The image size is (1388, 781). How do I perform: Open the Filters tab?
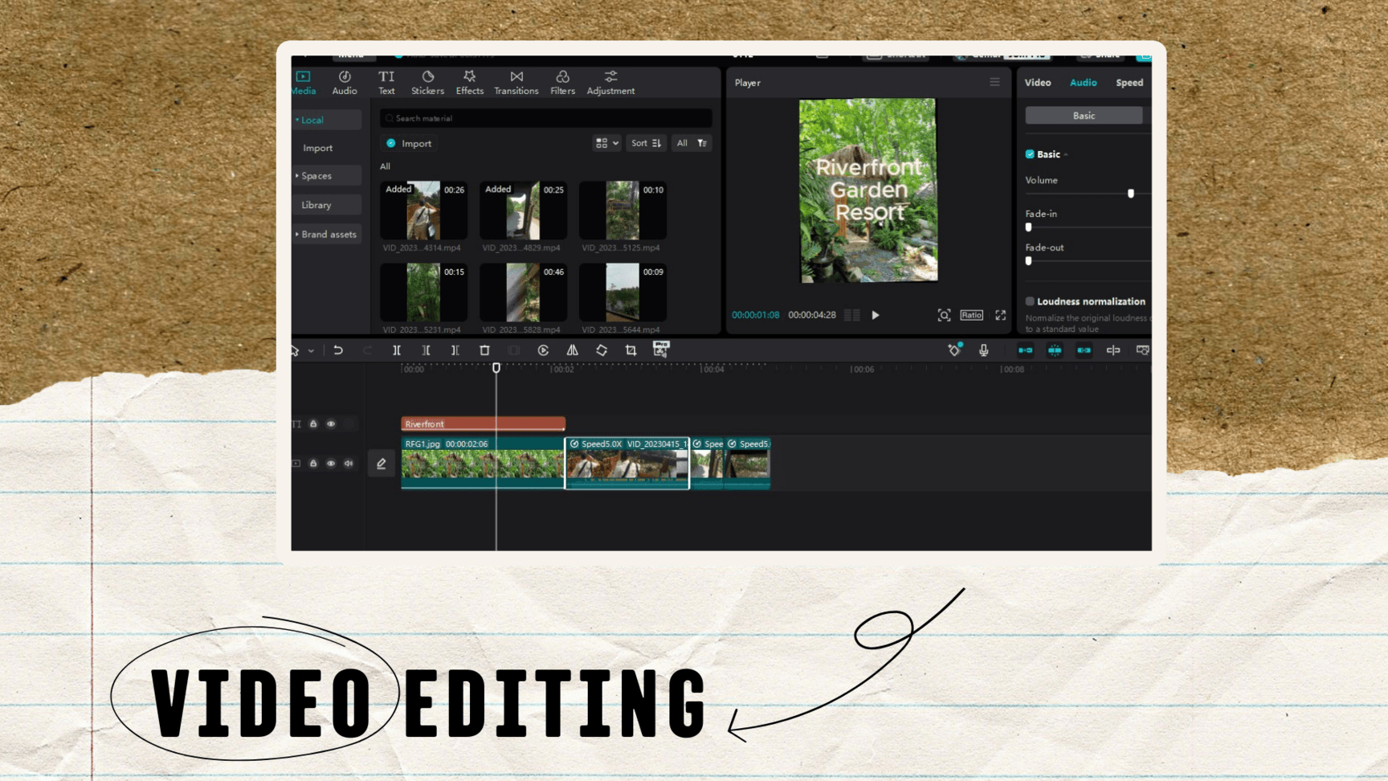click(562, 83)
